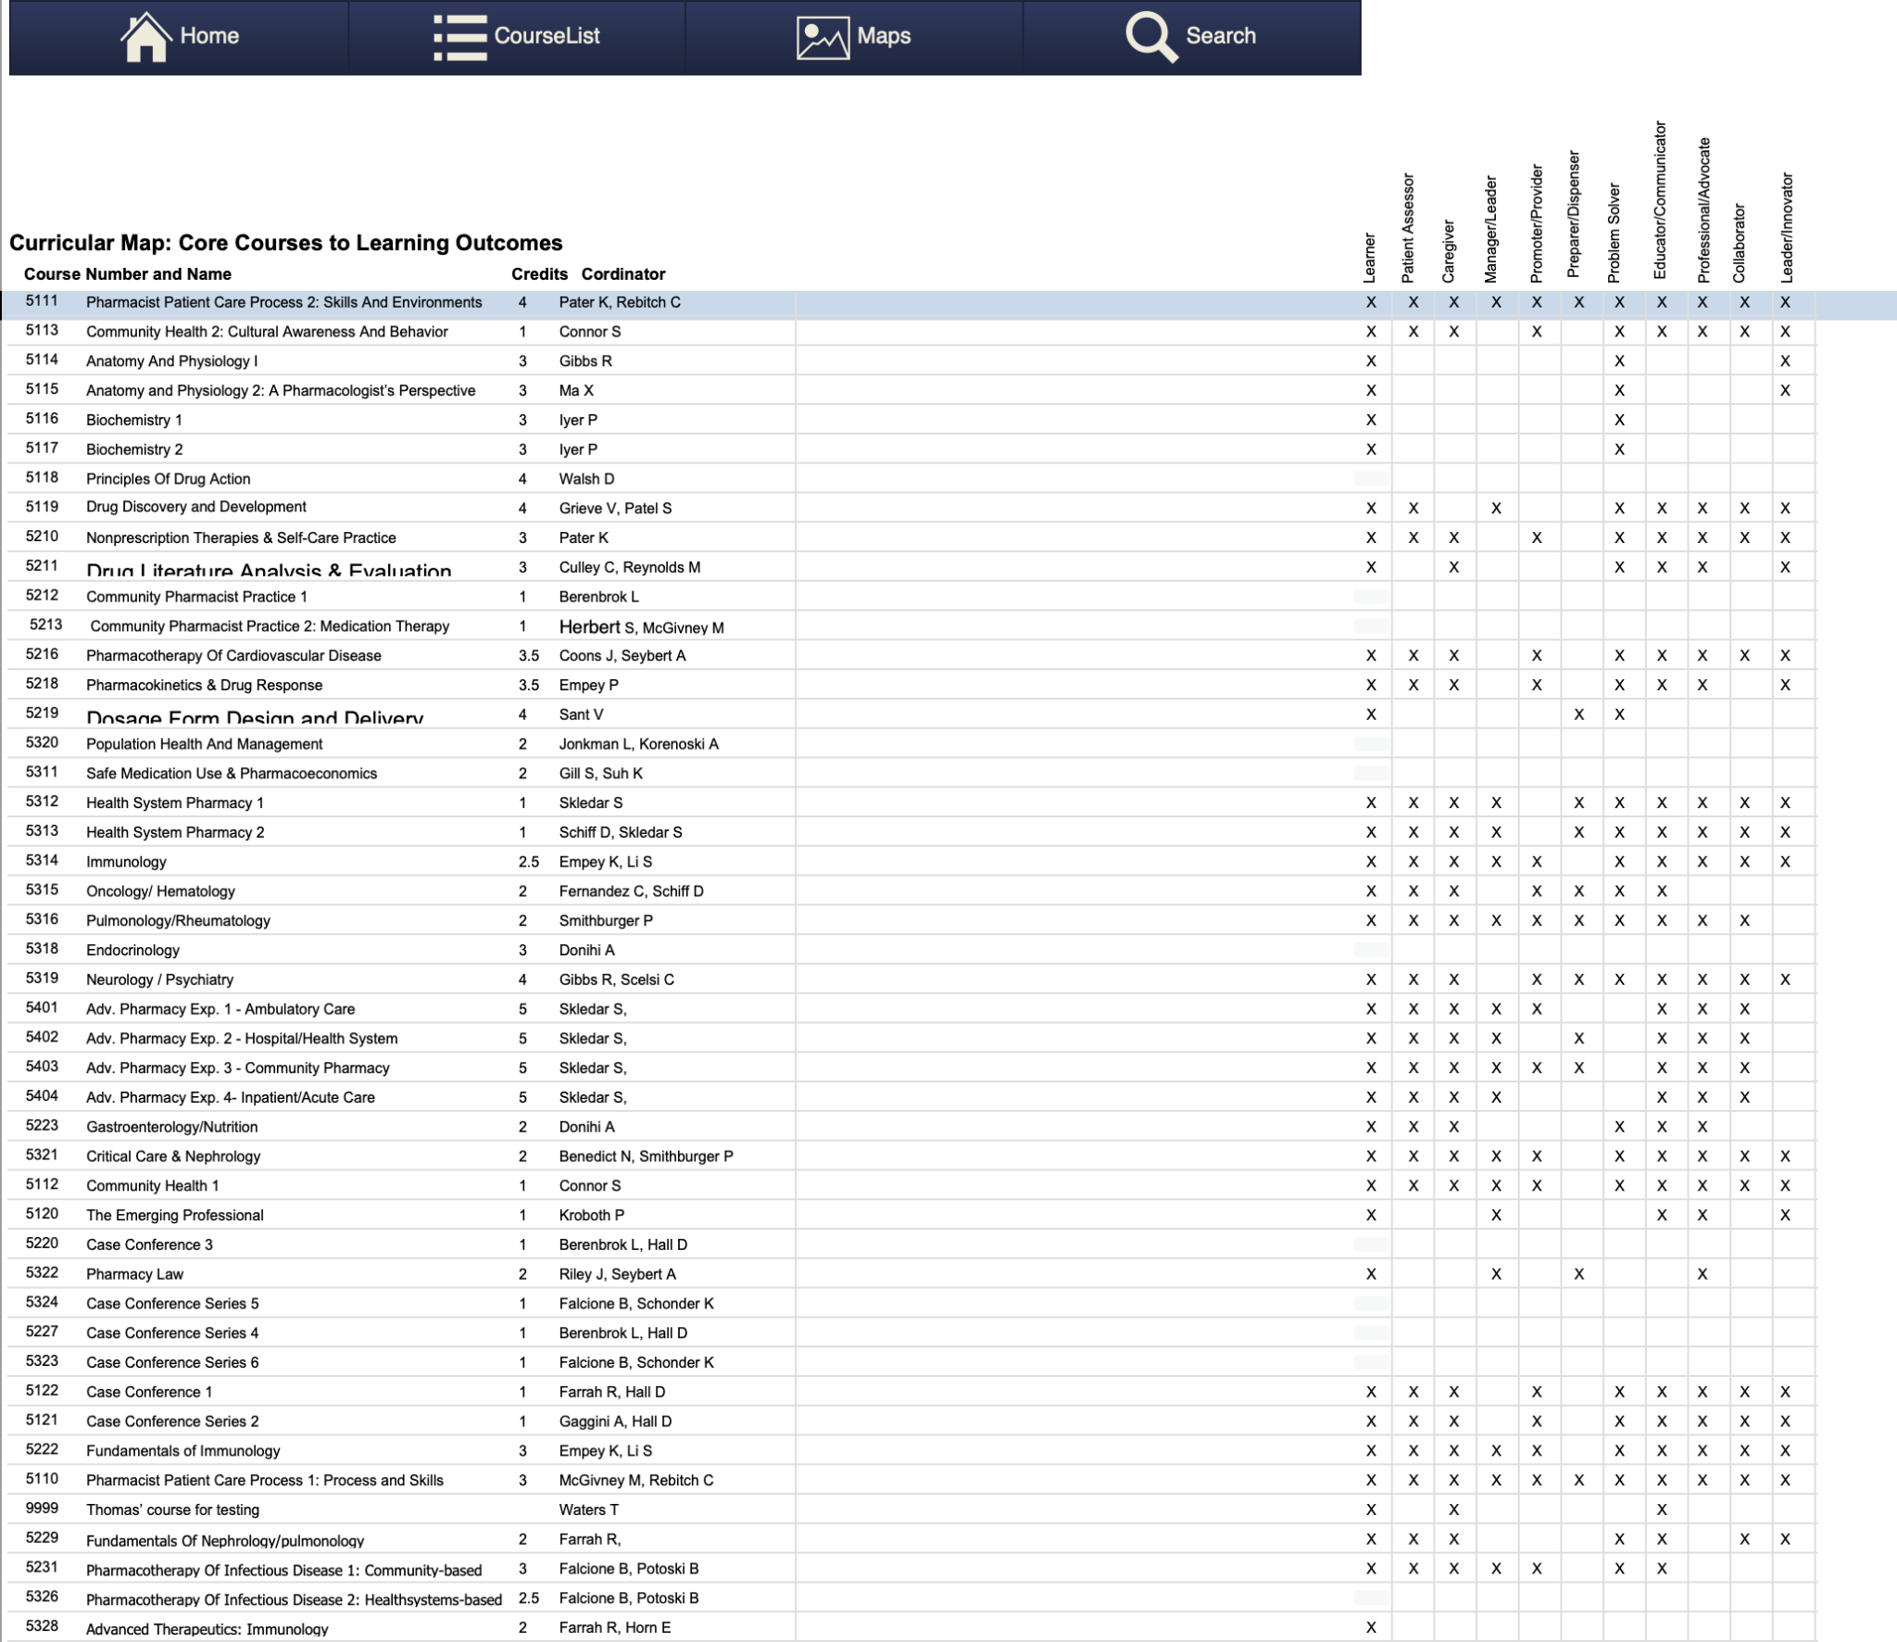The image size is (1897, 1642).
Task: Toggle the Problem Solver X for Biochemistry 1
Action: pyautogui.click(x=1619, y=420)
